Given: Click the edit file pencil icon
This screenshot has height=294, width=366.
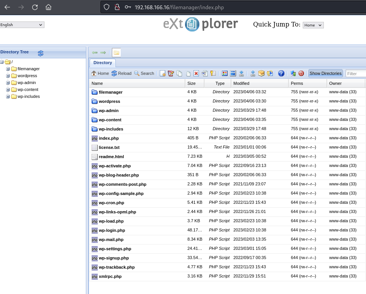Looking at the screenshot, I should click(171, 73).
